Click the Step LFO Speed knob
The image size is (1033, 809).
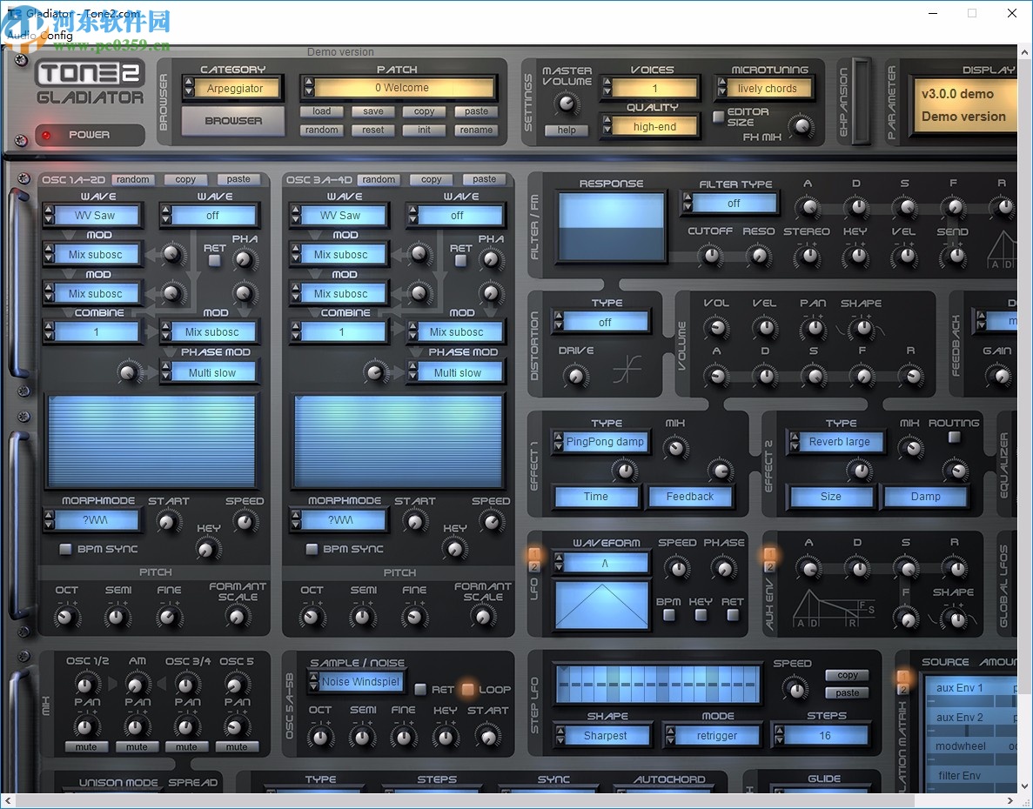click(795, 689)
